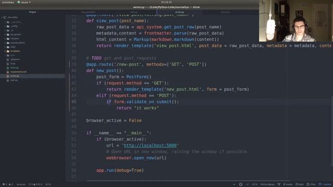Click server.py filename in status bar

(x=21, y=184)
